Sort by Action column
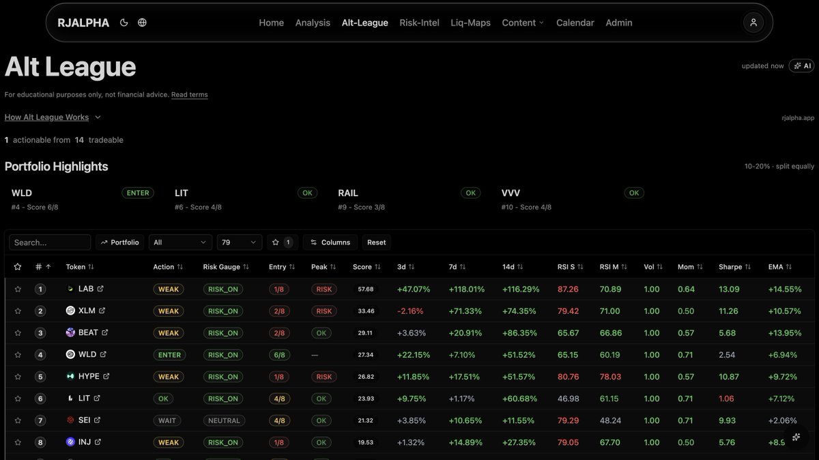819x460 pixels. pos(168,267)
